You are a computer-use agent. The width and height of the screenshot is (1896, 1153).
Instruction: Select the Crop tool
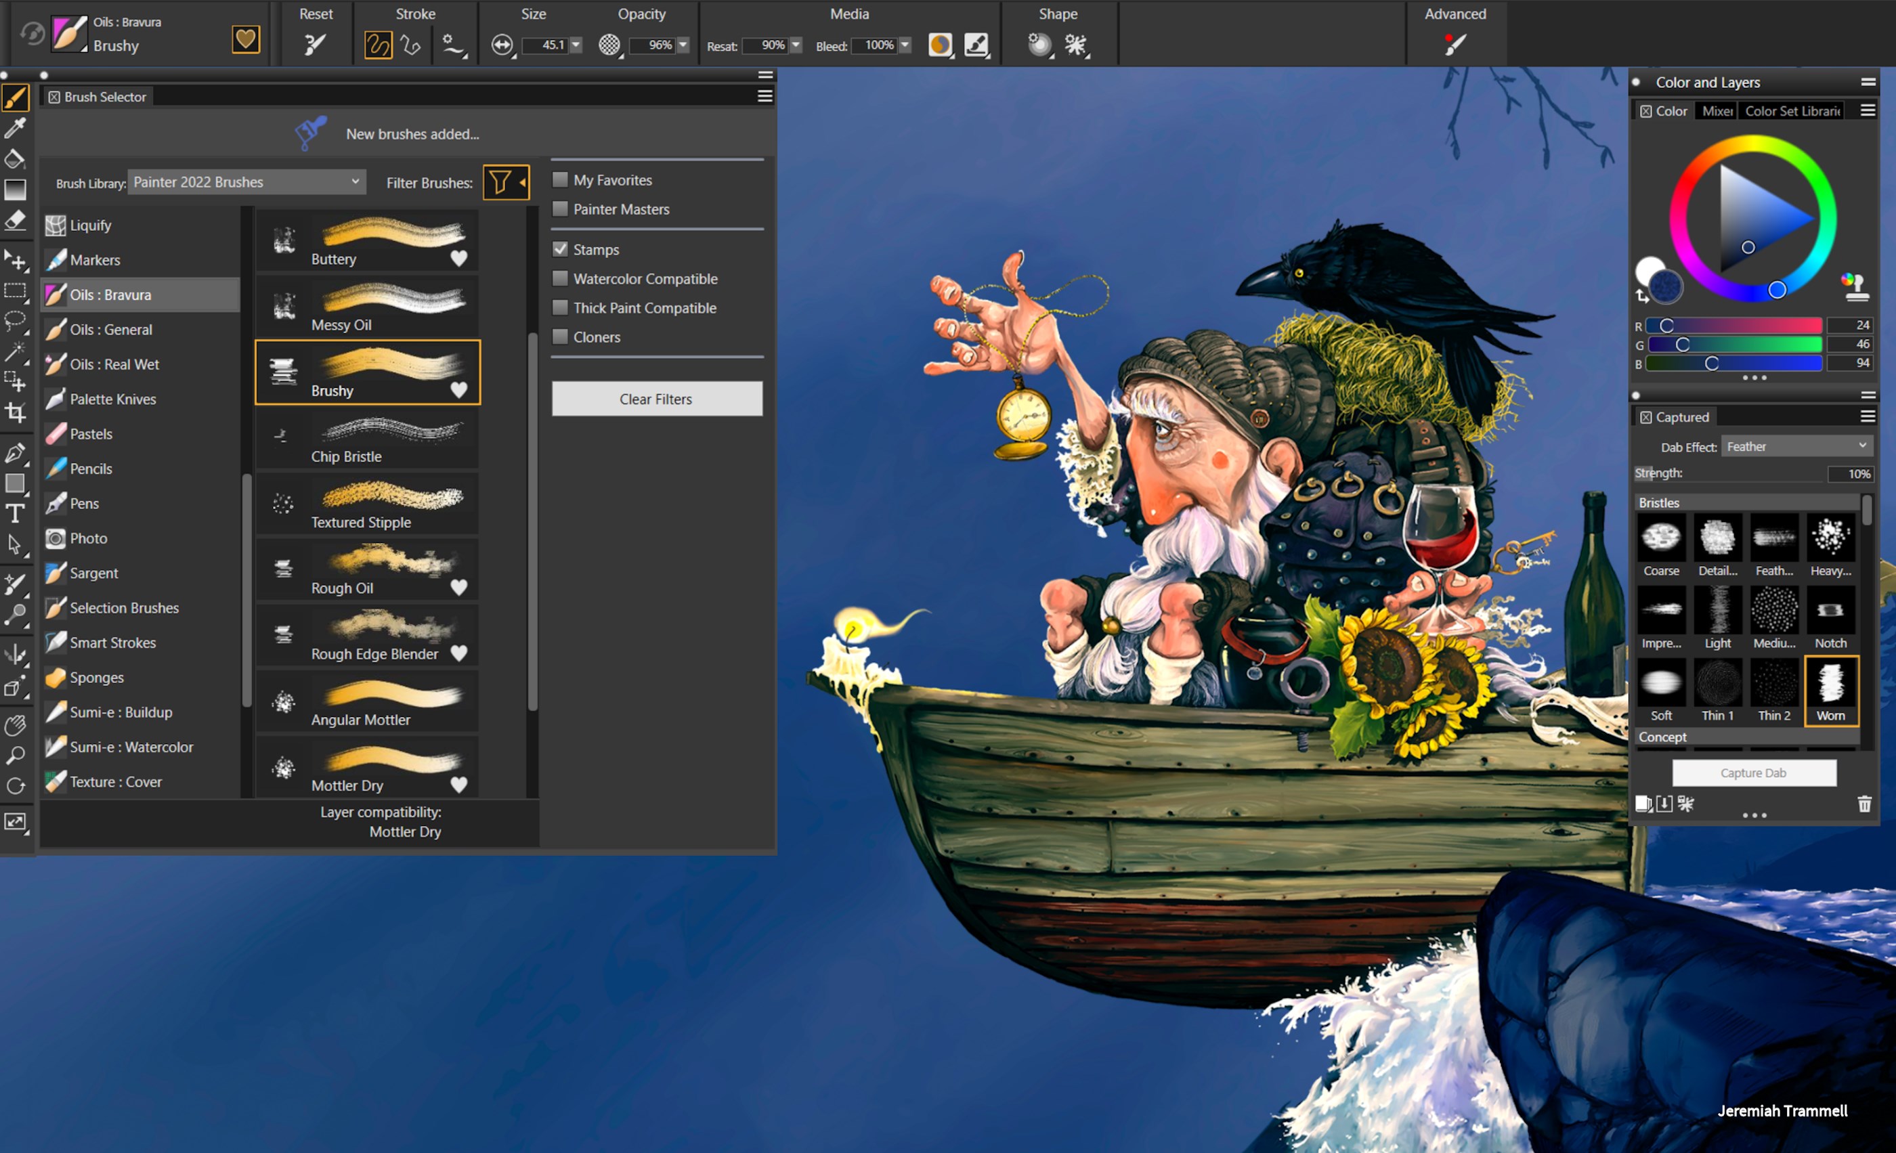click(16, 412)
